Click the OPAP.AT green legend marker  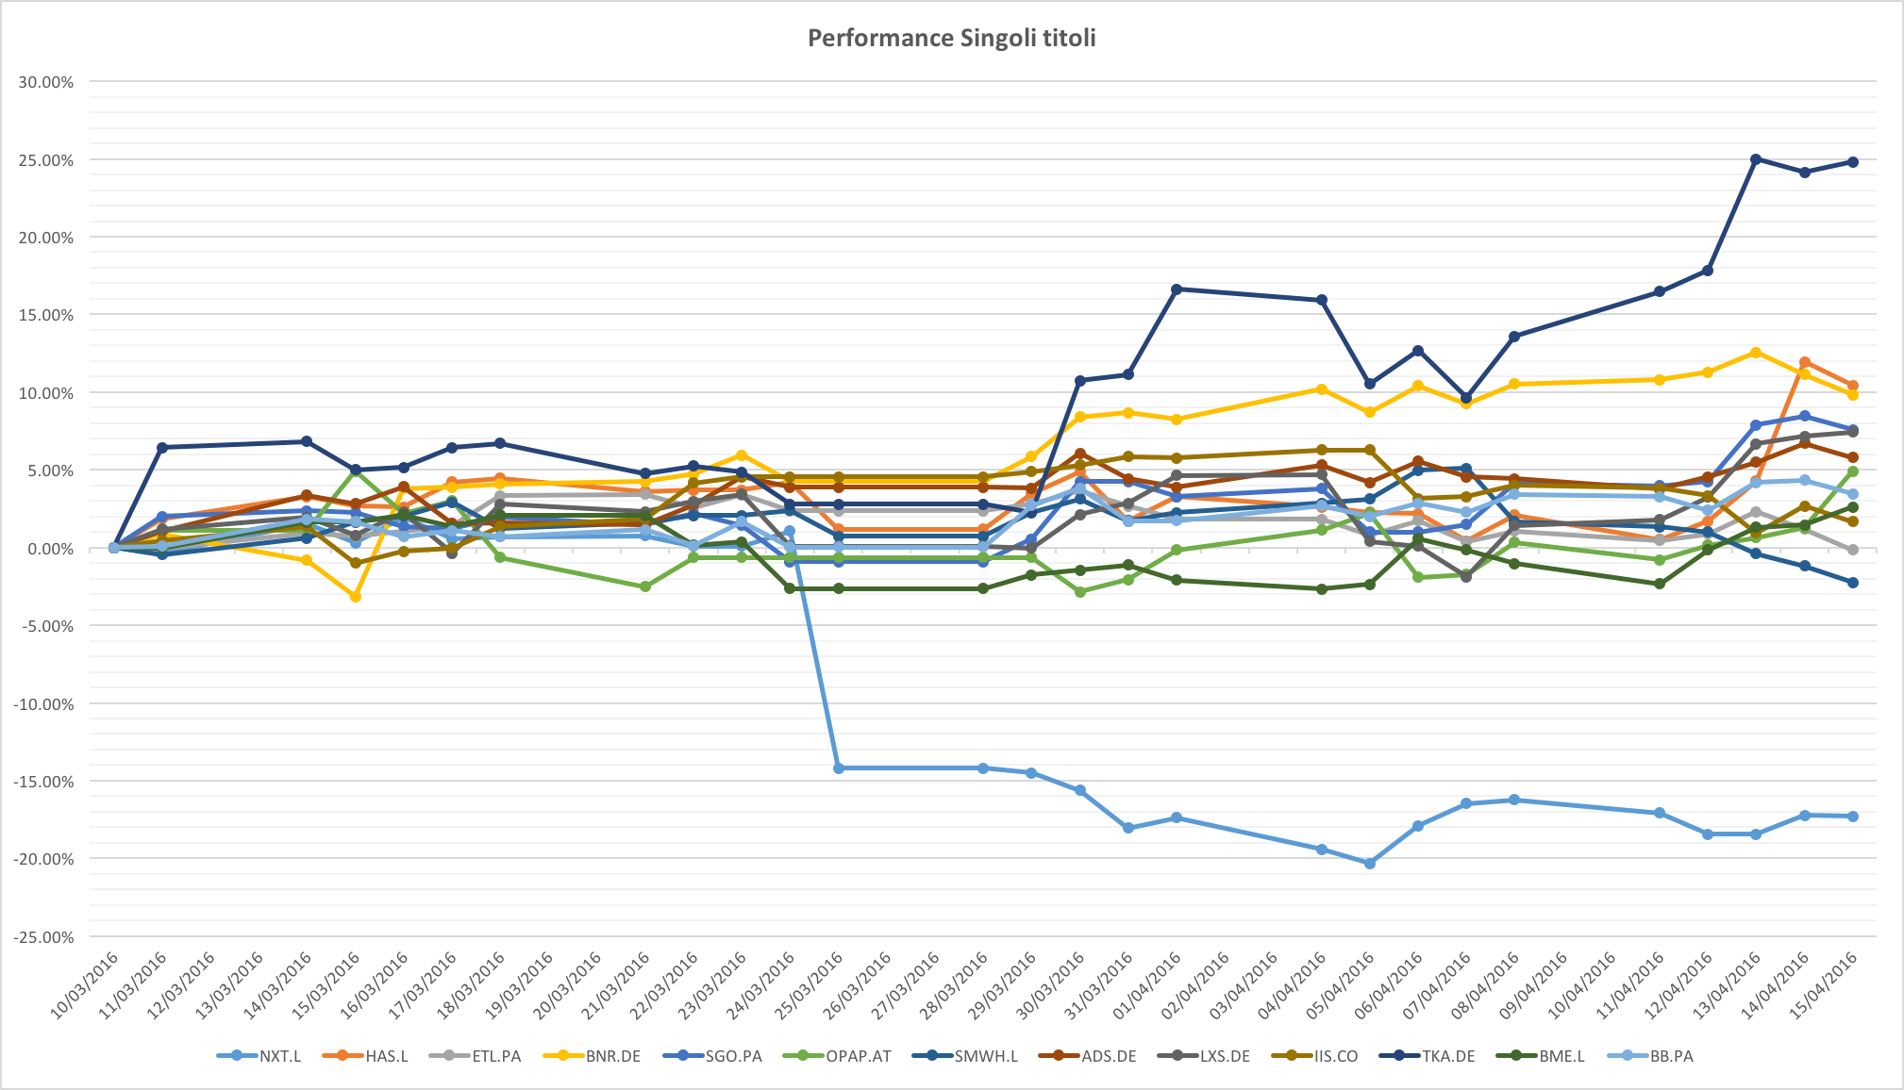tap(804, 1056)
